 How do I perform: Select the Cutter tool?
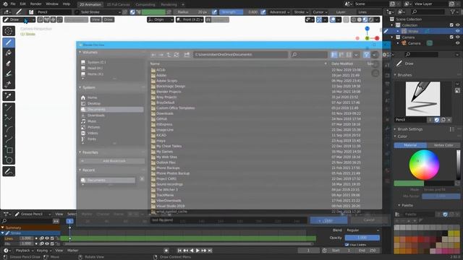[x=9, y=84]
